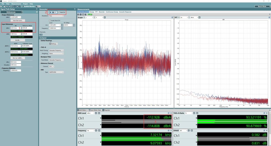Click the dBrA Reference Offset input field
Viewport: 271px width, 146px height.
tap(27, 28)
